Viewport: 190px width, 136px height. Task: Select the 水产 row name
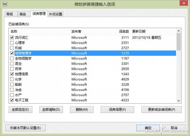18,95
